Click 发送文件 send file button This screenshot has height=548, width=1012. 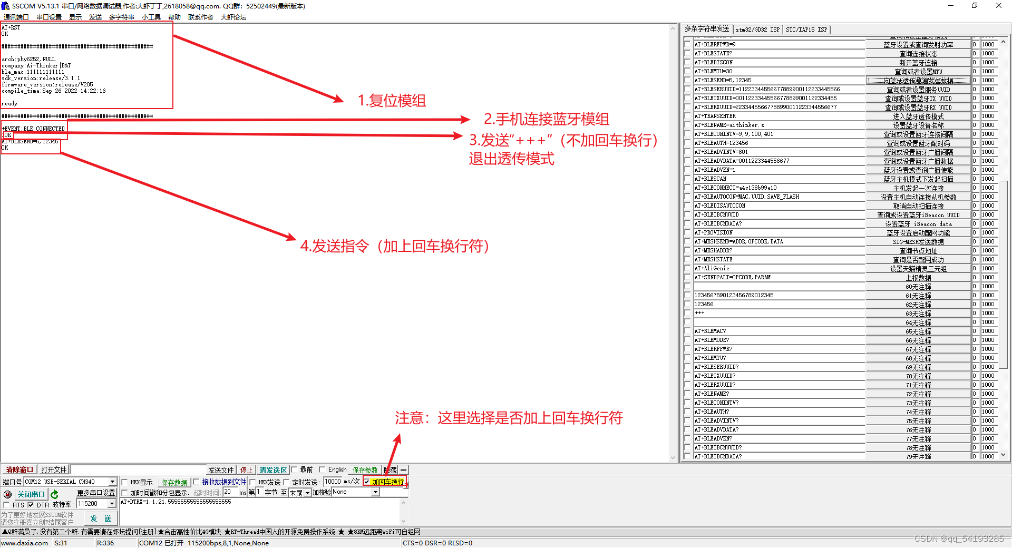pyautogui.click(x=221, y=470)
